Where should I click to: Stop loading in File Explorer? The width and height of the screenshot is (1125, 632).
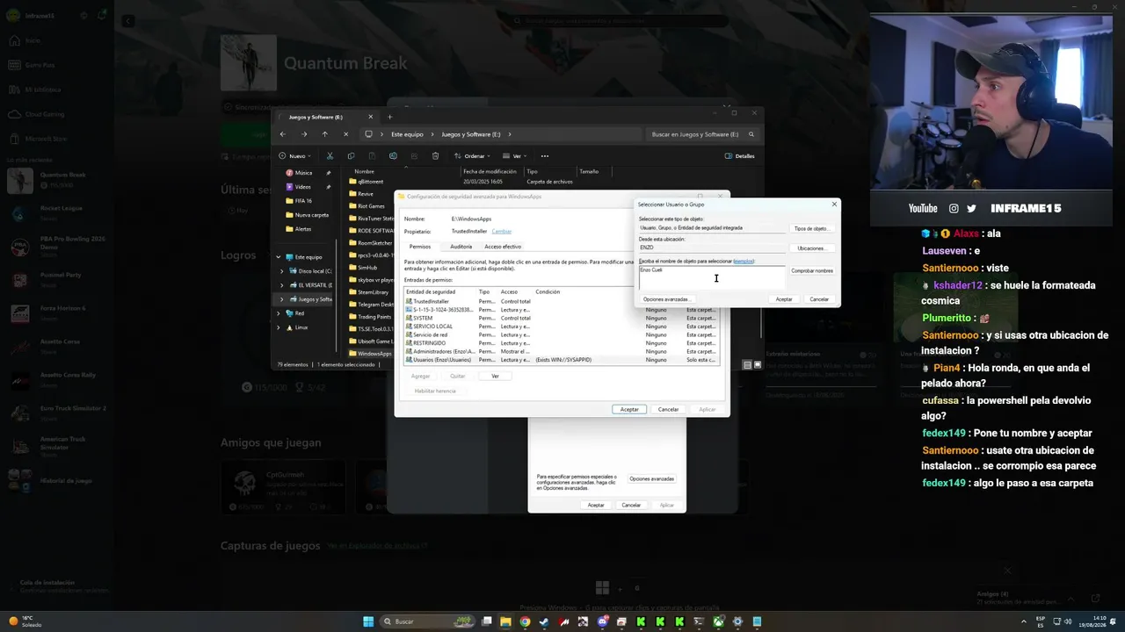pyautogui.click(x=345, y=134)
